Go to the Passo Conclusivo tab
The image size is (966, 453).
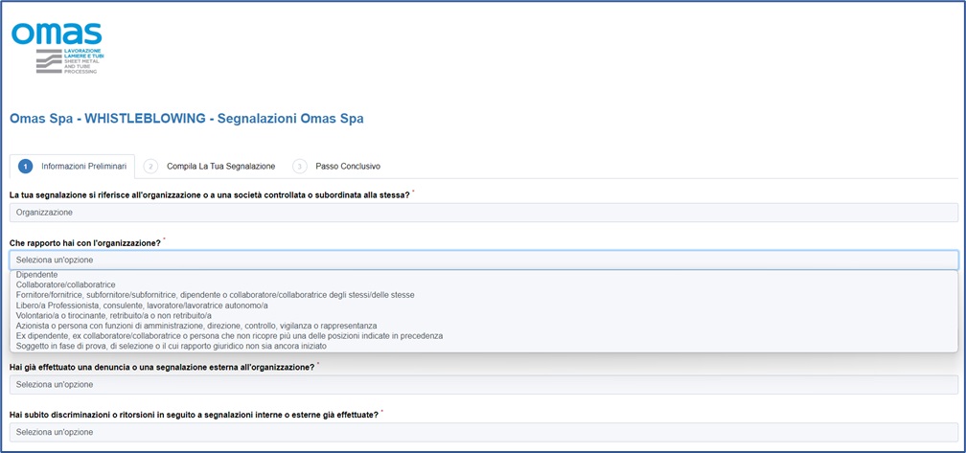tap(336, 167)
